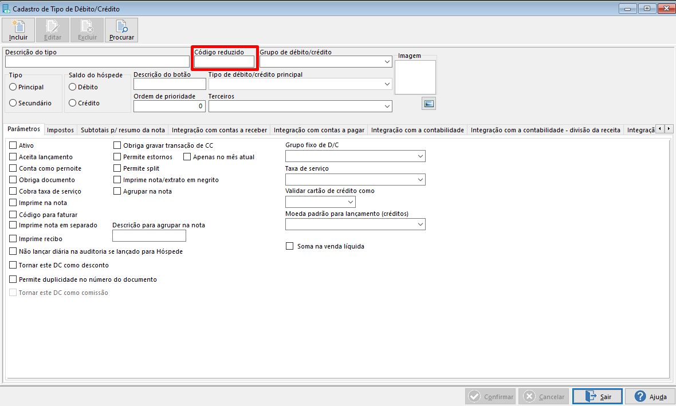Check Permite duplicidade no número do documento
676x406 pixels.
(13, 279)
